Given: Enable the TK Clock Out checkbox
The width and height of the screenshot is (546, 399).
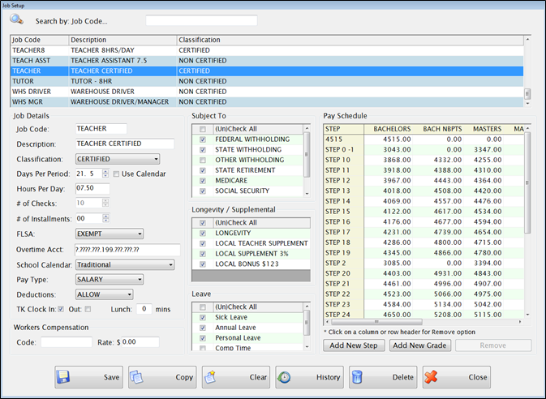Looking at the screenshot, I should coord(88,309).
